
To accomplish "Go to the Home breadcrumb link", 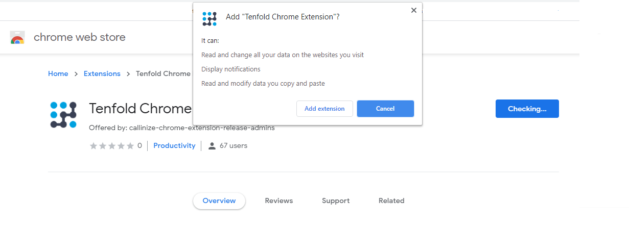I will (58, 73).
